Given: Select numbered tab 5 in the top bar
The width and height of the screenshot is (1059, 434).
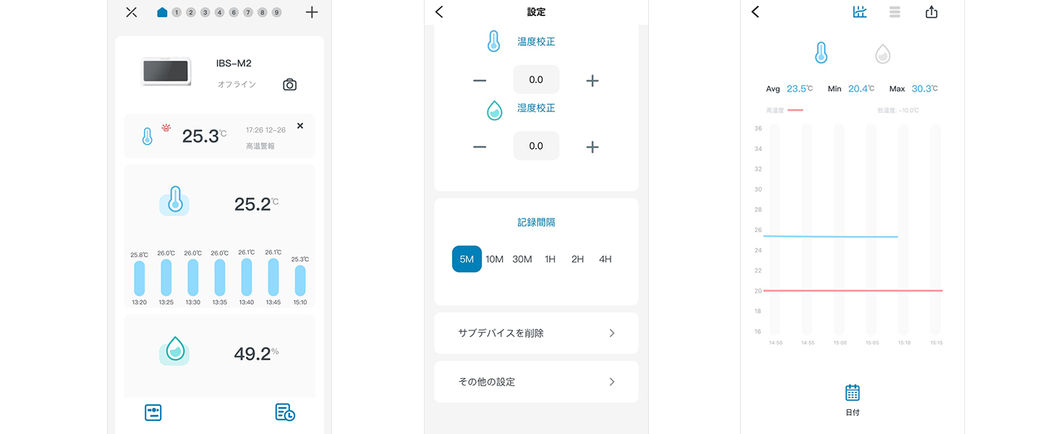Looking at the screenshot, I should pos(233,12).
